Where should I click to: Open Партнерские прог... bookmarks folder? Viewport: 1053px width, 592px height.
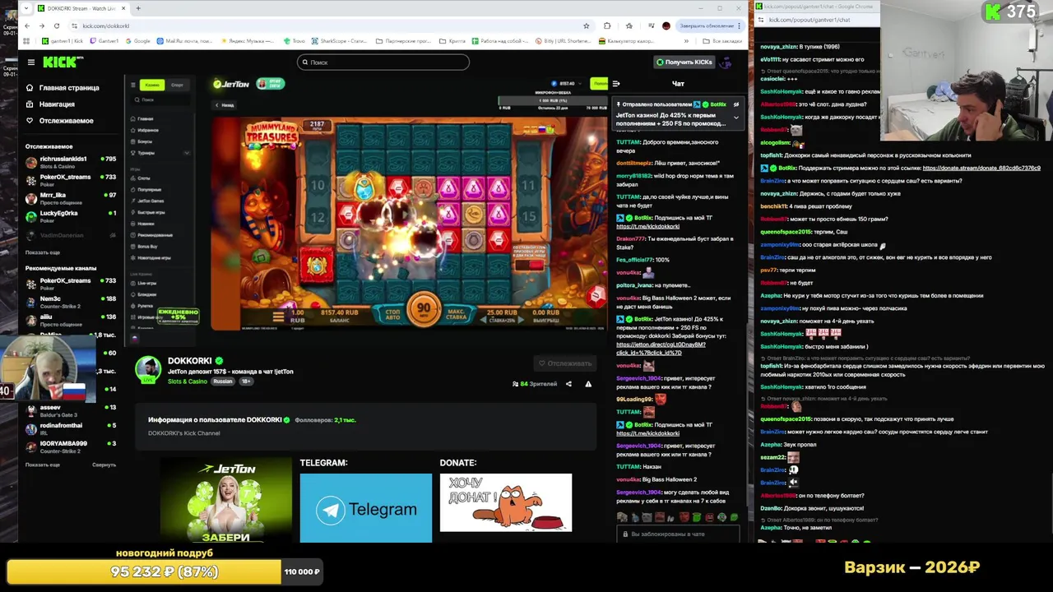pos(402,40)
